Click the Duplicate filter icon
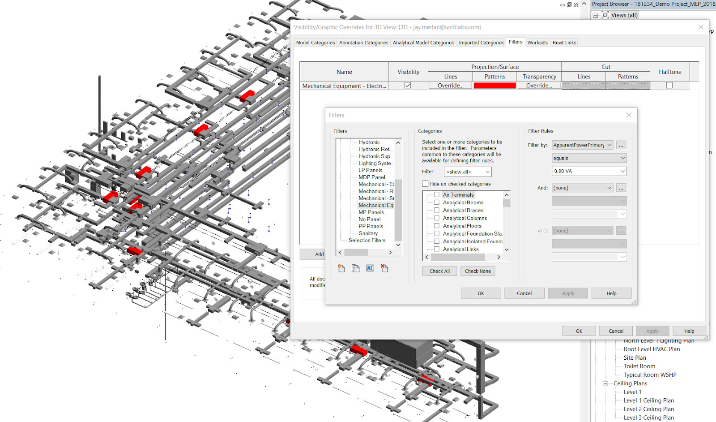The width and height of the screenshot is (716, 422). point(356,268)
